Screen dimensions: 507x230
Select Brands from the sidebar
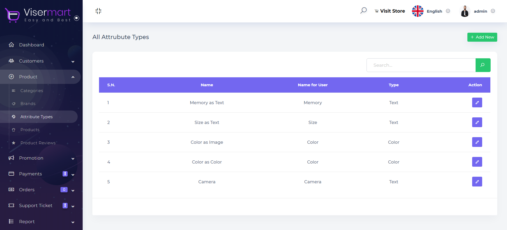(x=28, y=104)
